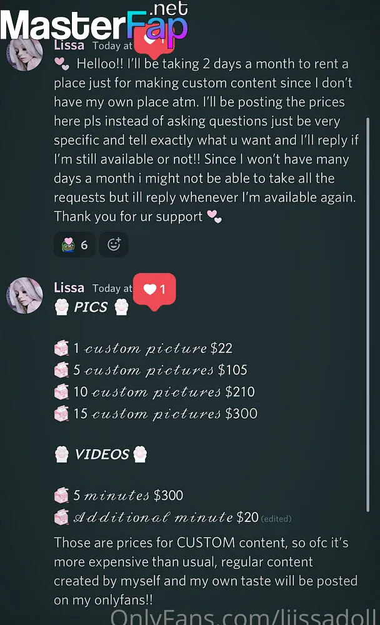Image resolution: width=380 pixels, height=625 pixels.
Task: Open Lissa's avatar on the Helloo message
Action: (25, 52)
